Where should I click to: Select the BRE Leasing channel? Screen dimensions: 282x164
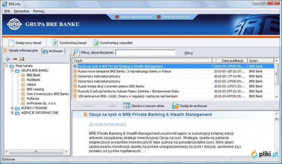35,89
